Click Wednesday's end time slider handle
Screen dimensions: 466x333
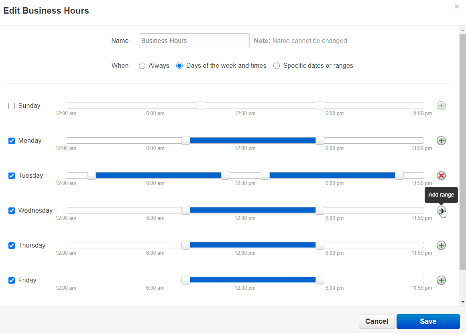coord(320,210)
